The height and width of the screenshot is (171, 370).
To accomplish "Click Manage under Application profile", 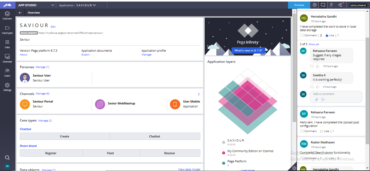I will 147,55.
